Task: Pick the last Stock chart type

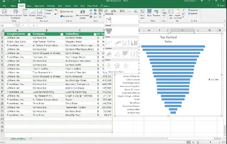Action: (x=134, y=43)
